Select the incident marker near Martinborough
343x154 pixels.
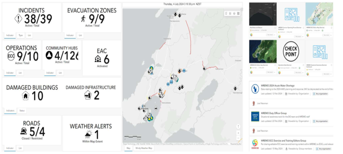click(235, 88)
